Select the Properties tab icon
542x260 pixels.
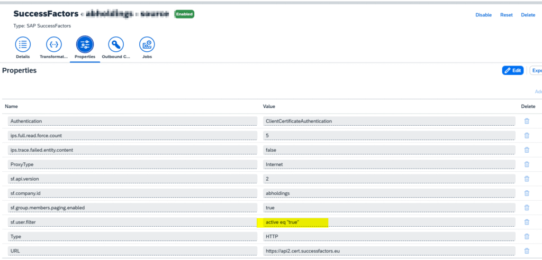[85, 44]
